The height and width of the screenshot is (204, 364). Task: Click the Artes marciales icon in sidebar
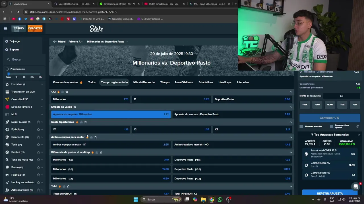pyautogui.click(x=7, y=190)
